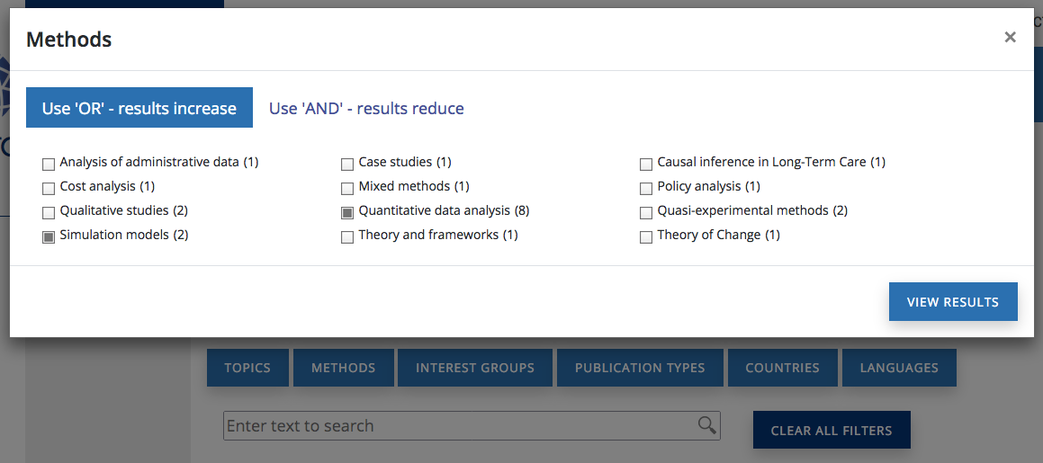Viewport: 1043px width, 463px height.
Task: Switch to Use 'AND' - results reduce
Action: pos(366,108)
